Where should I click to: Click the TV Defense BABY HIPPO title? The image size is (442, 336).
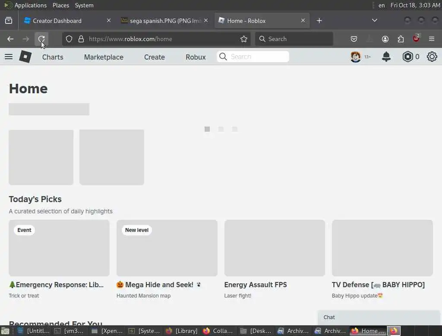(378, 285)
